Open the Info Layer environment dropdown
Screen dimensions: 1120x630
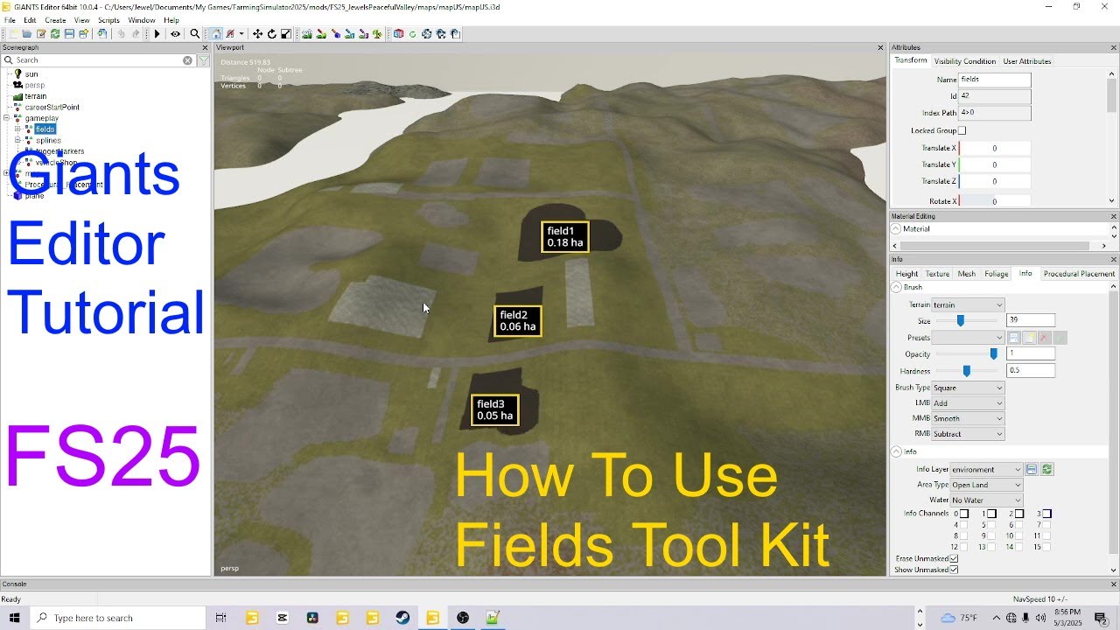pos(985,469)
